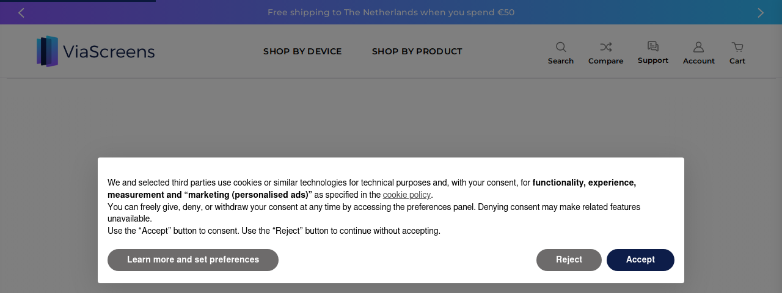Click the free shipping announcement text
The height and width of the screenshot is (293, 782).
(x=391, y=12)
